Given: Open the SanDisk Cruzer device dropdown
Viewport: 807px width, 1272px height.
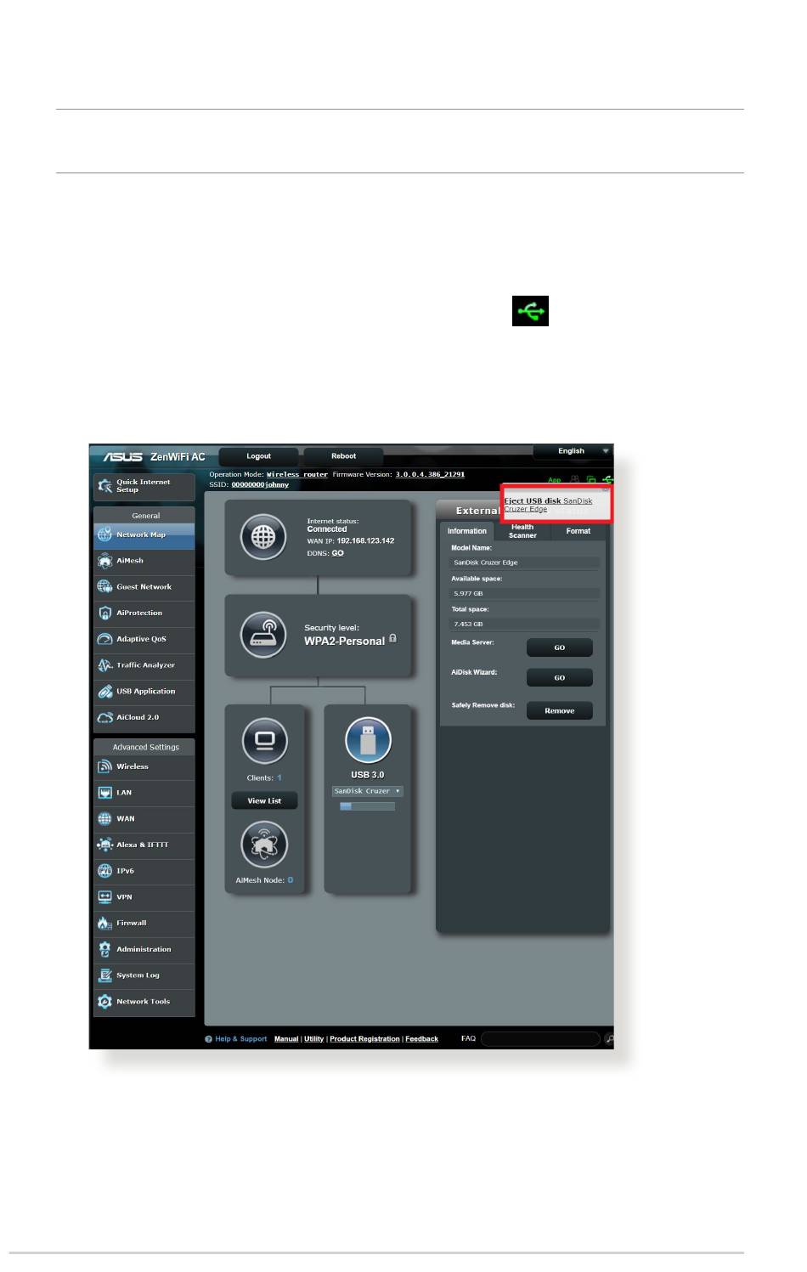Looking at the screenshot, I should (x=368, y=791).
